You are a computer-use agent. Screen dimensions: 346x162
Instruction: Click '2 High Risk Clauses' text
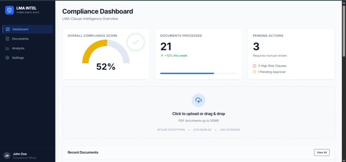[x=272, y=66]
